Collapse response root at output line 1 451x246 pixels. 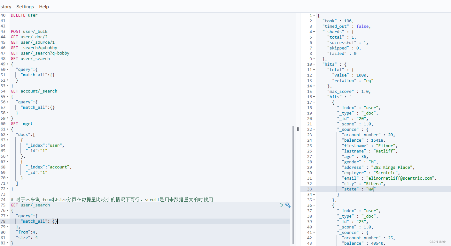point(314,16)
